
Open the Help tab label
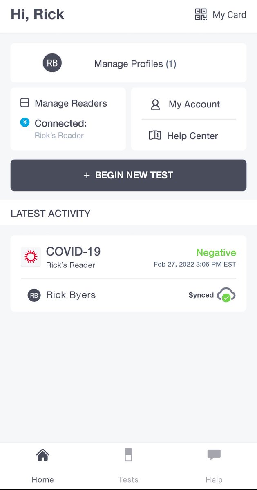214,479
